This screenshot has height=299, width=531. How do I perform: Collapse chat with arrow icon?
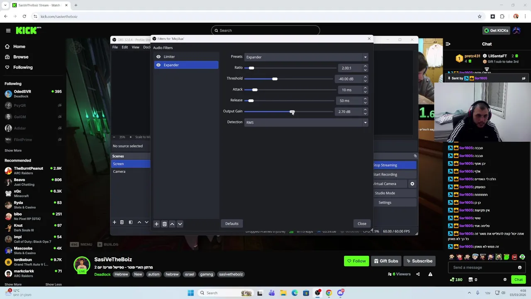click(x=448, y=44)
